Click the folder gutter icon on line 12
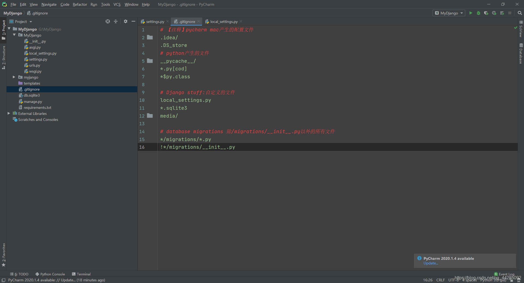 (150, 116)
